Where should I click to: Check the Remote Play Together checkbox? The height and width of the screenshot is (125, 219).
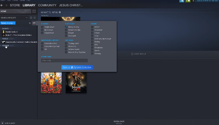click(66, 52)
